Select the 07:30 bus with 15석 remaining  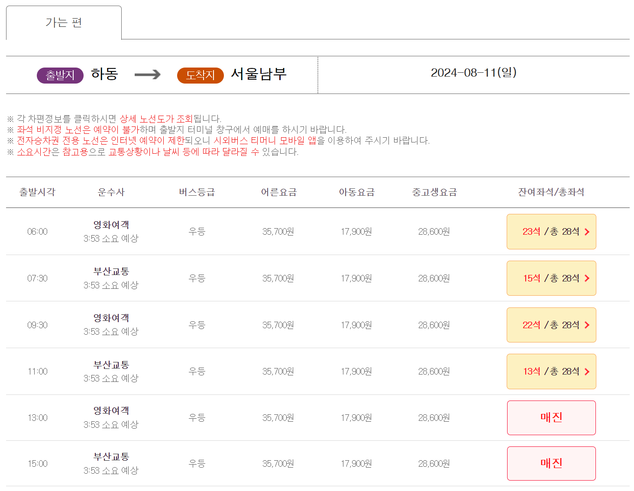pos(551,278)
